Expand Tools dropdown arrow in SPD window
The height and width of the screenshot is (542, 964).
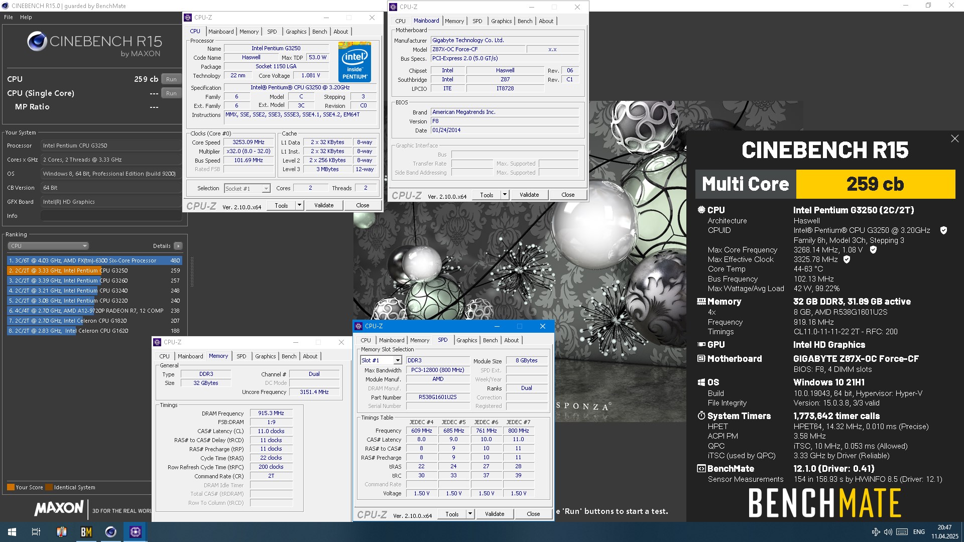pos(470,514)
